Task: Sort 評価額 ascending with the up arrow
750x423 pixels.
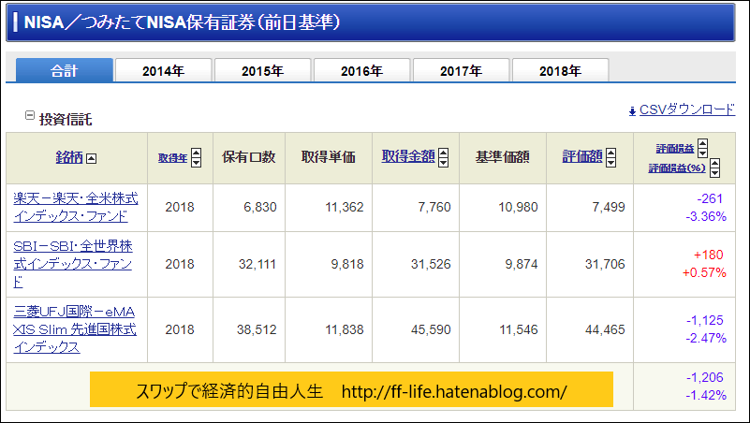Action: (610, 153)
